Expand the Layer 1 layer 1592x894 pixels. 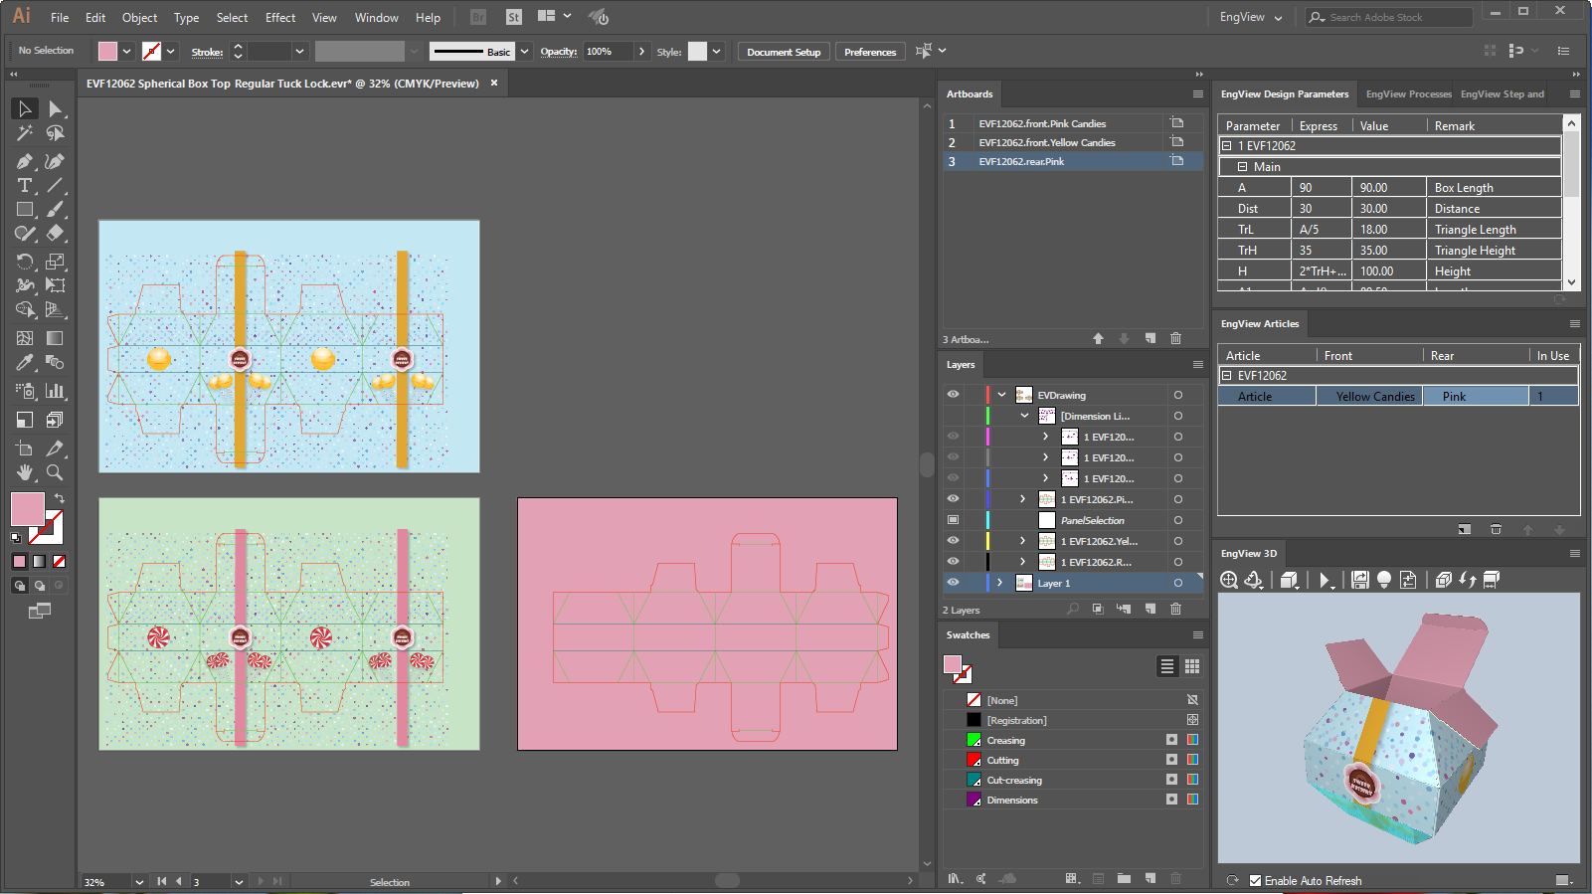coord(1000,583)
